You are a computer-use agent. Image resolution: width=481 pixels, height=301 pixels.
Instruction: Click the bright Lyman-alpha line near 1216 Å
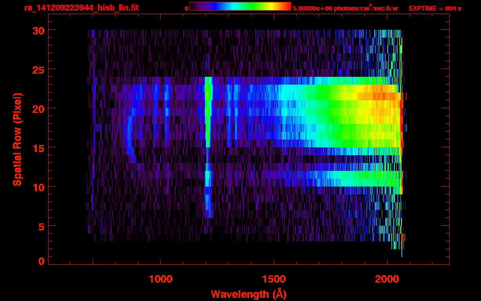(x=208, y=112)
